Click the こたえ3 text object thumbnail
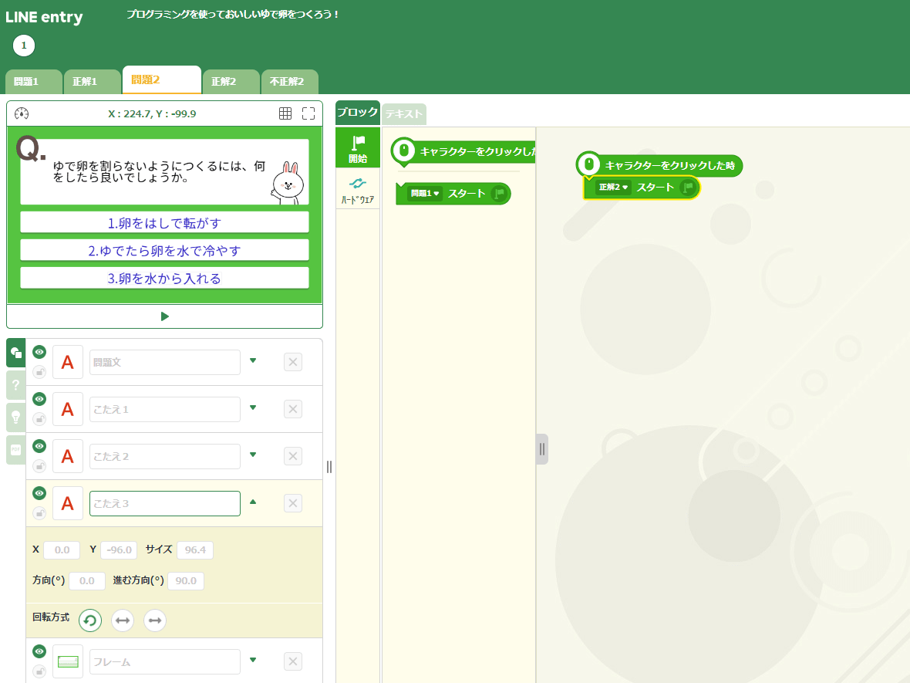The height and width of the screenshot is (683, 910). click(x=68, y=503)
